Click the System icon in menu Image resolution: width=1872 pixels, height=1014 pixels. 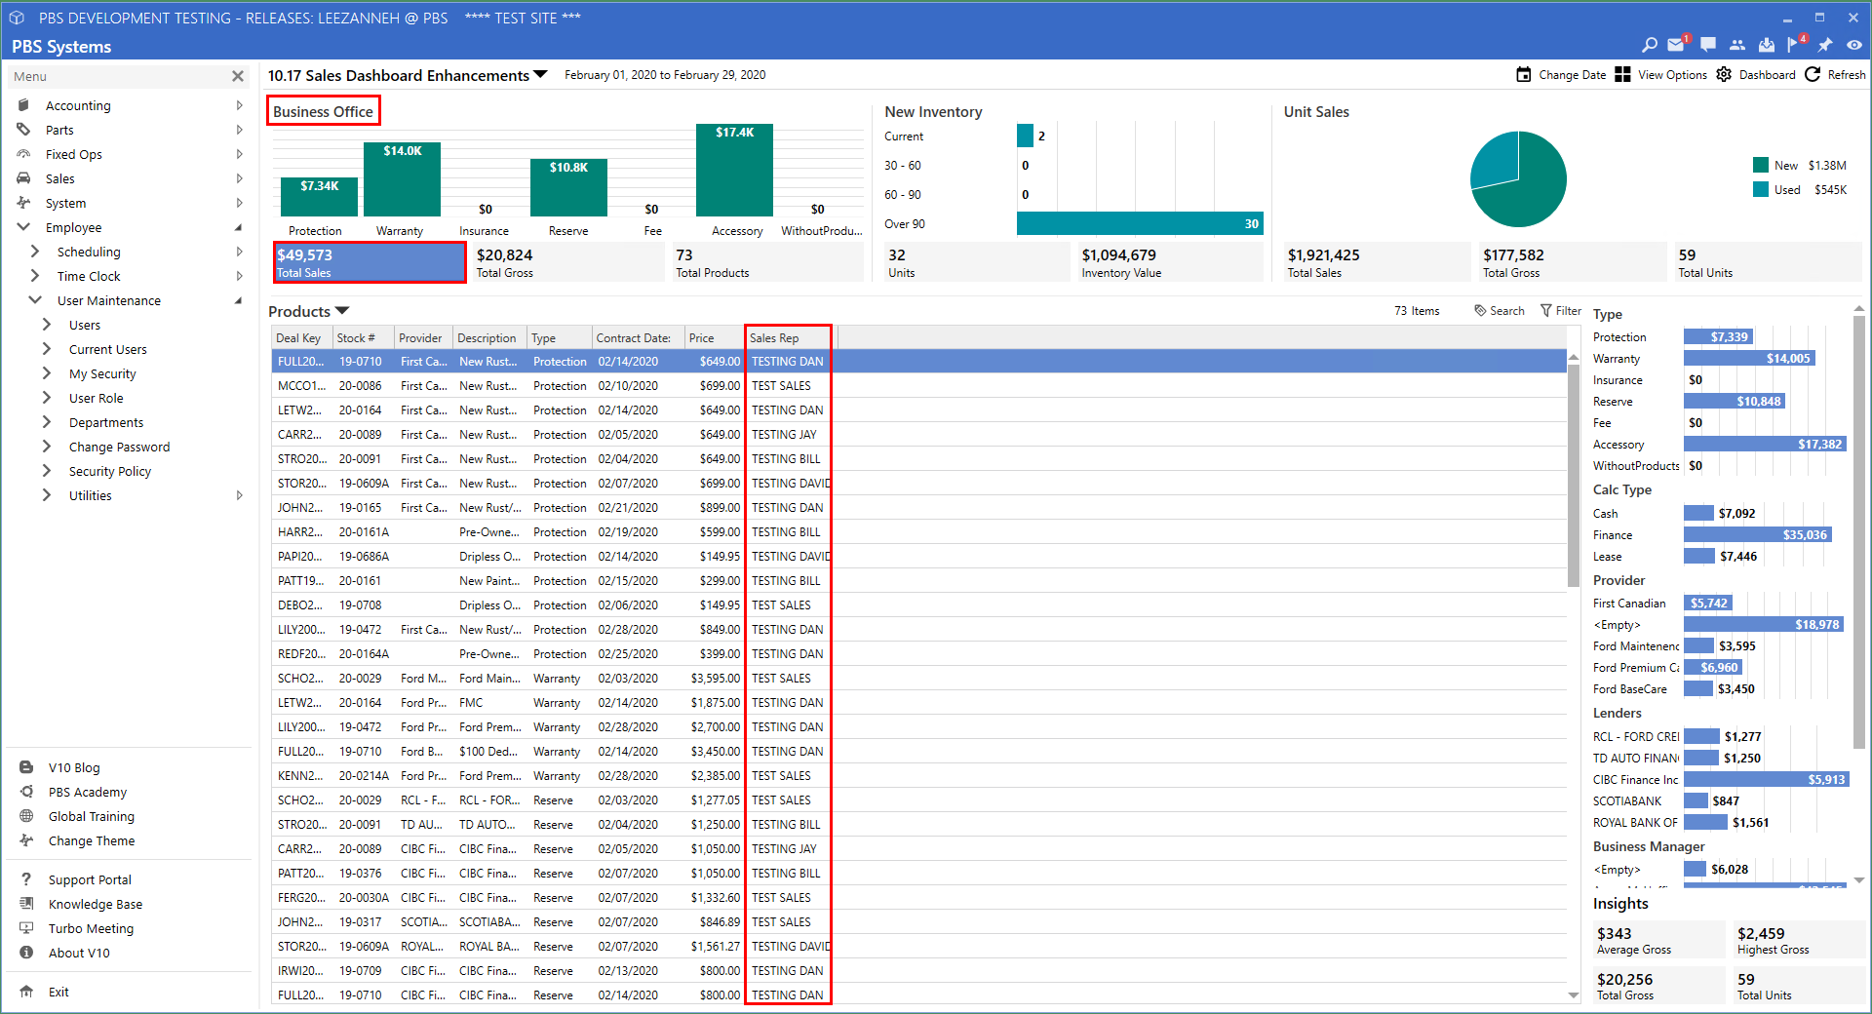(24, 203)
